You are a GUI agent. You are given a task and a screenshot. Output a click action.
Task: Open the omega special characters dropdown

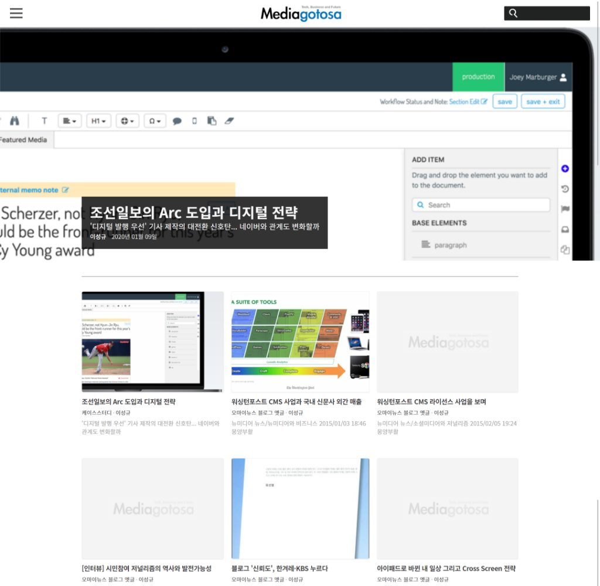(x=155, y=121)
